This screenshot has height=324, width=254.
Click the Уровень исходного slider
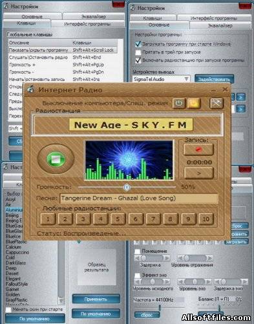pos(152,282)
